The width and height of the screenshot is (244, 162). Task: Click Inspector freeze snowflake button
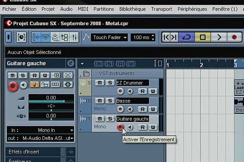tap(68, 85)
